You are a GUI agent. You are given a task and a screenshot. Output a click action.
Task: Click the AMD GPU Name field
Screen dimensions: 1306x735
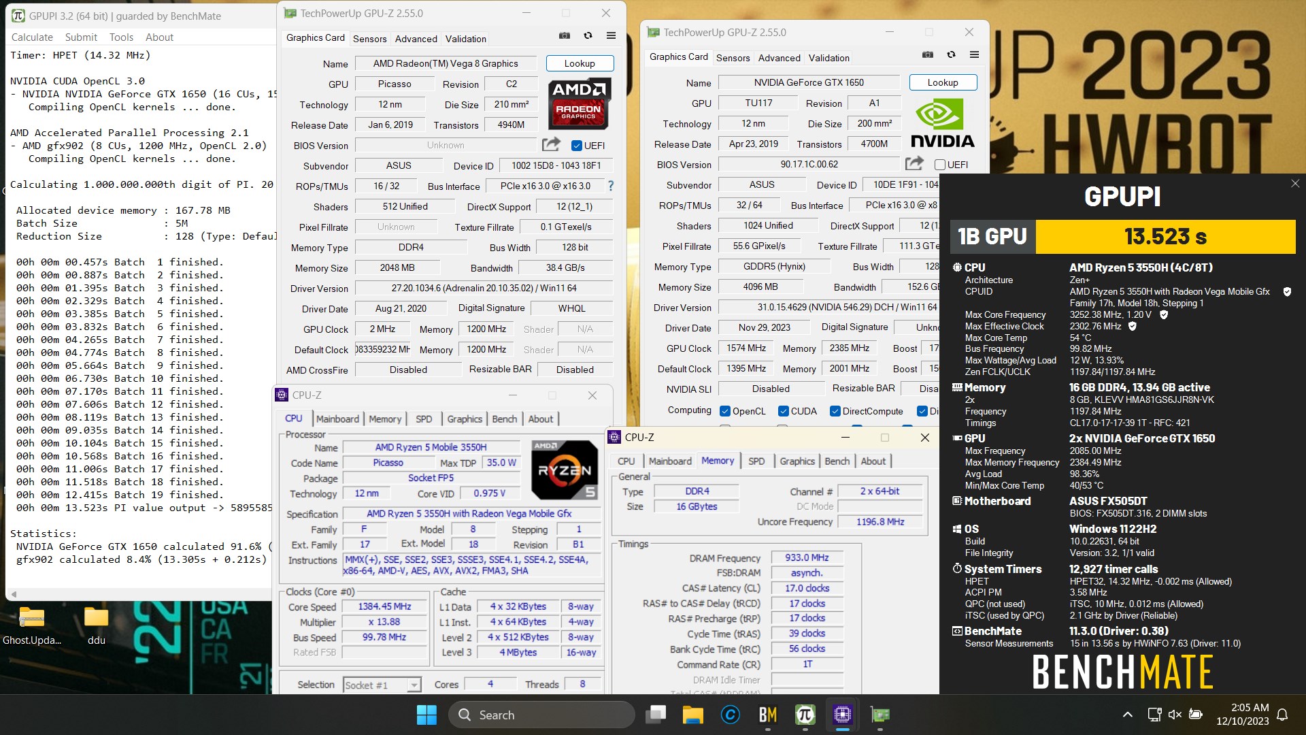[446, 63]
